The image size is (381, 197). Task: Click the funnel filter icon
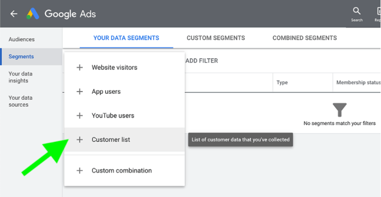340,110
